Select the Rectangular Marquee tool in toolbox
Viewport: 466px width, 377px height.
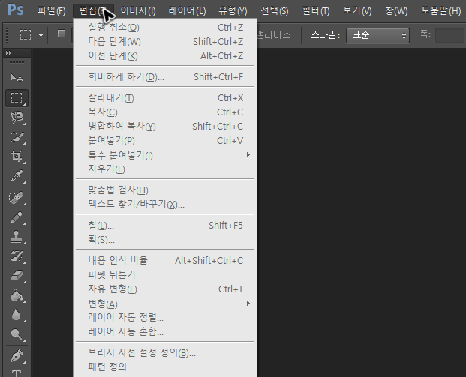point(17,98)
